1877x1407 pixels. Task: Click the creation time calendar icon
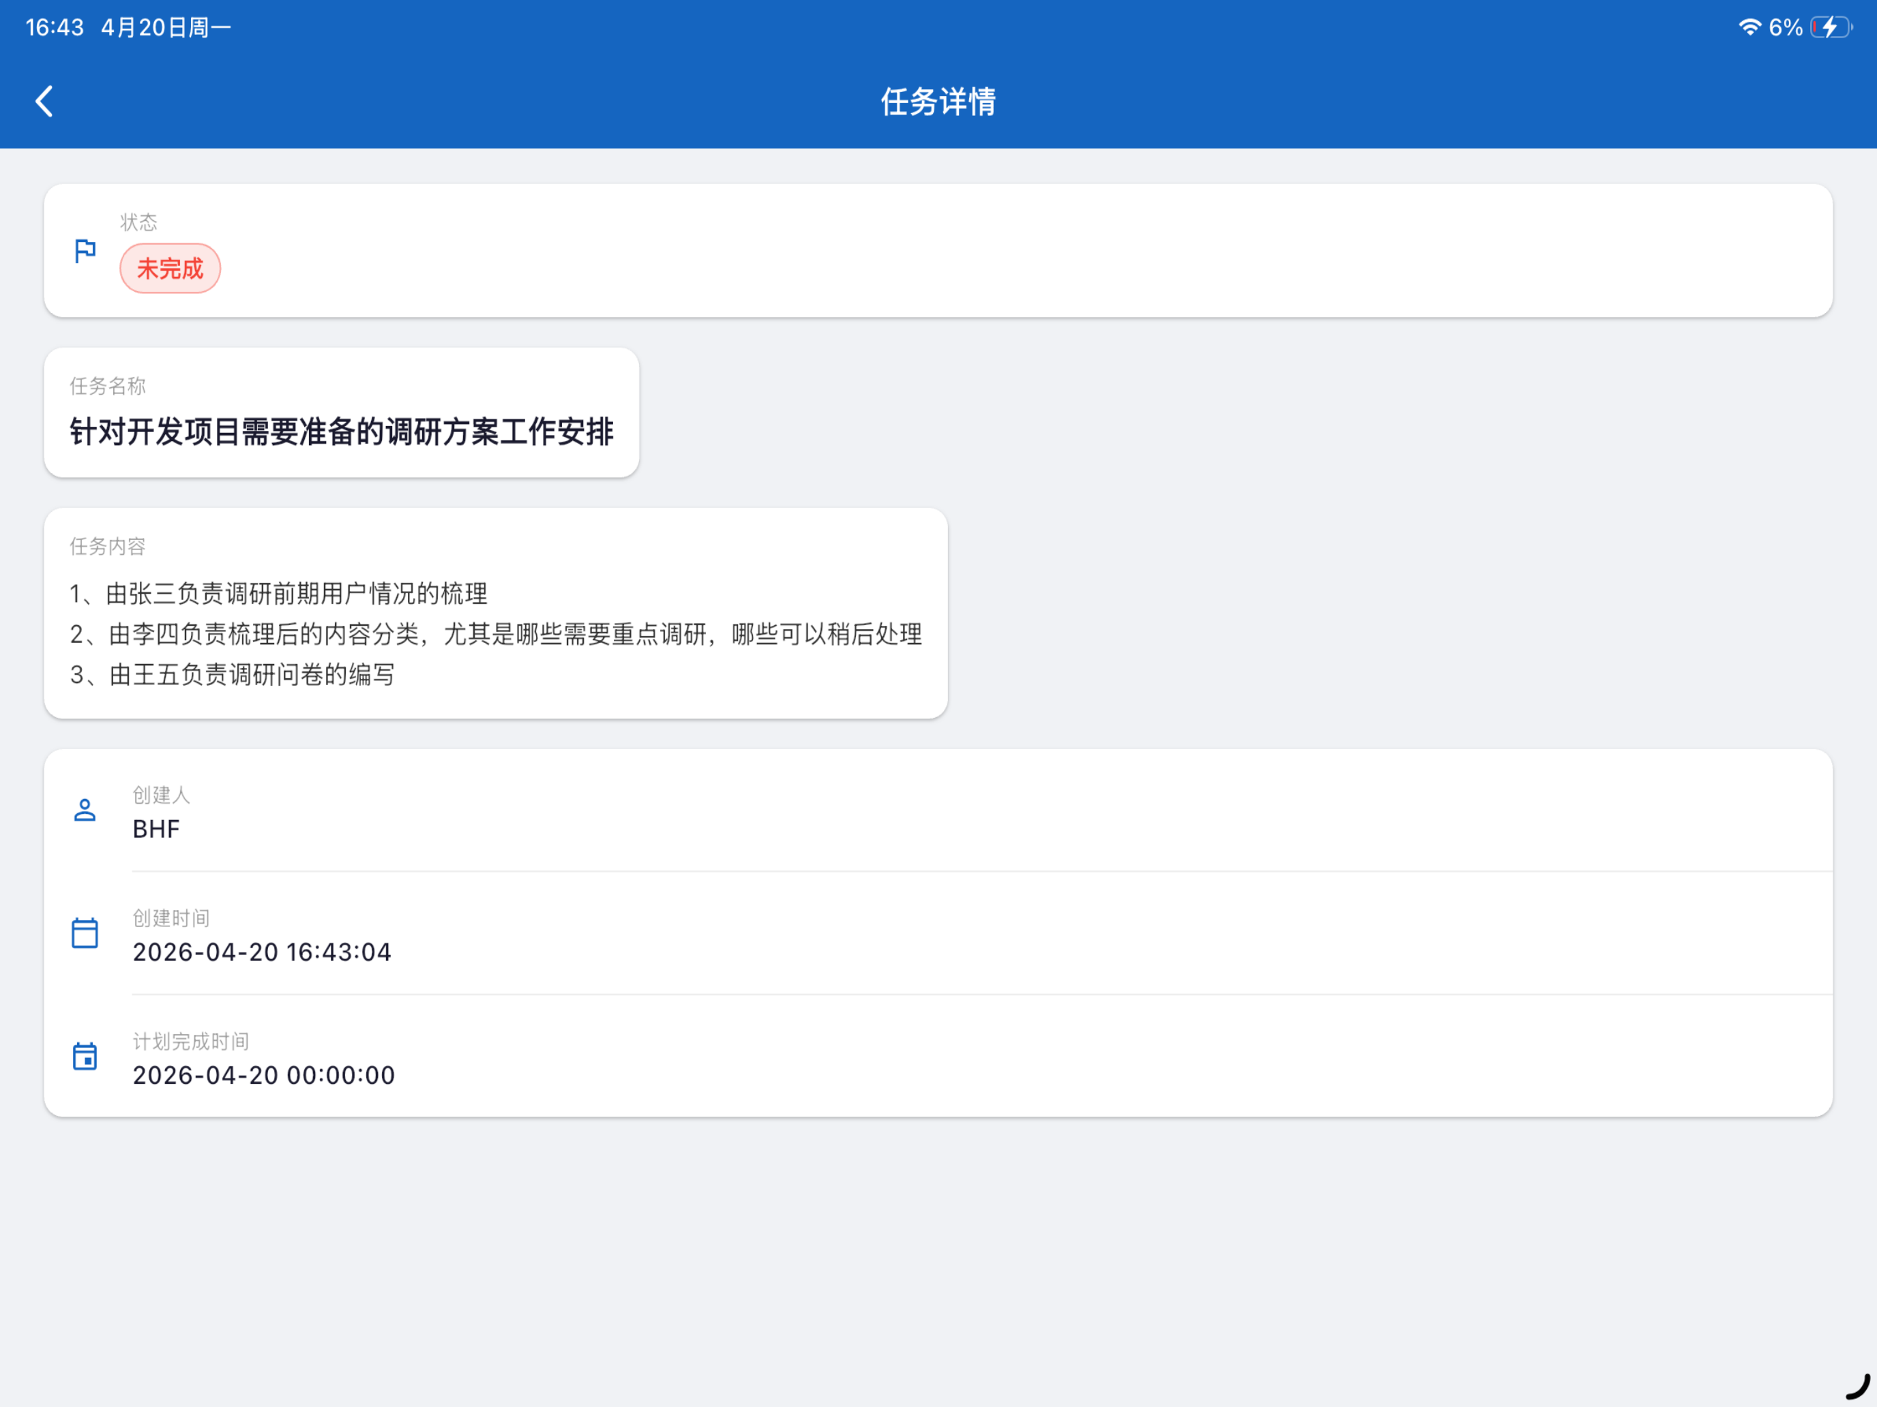tap(85, 933)
